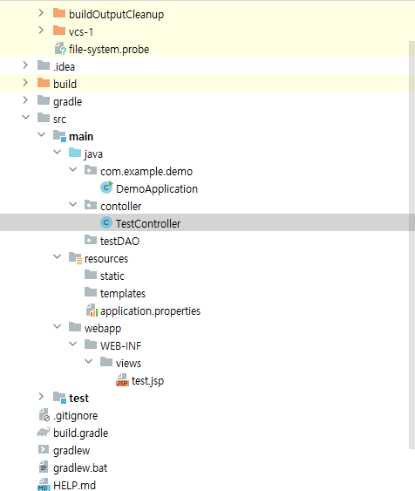Click the WEB-INF folder icon
415x491 pixels.
[91, 345]
